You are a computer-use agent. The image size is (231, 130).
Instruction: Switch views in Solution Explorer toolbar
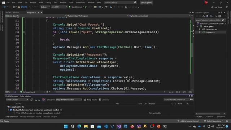207,16
